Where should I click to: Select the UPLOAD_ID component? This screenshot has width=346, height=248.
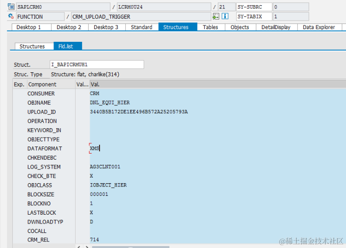tap(41, 112)
